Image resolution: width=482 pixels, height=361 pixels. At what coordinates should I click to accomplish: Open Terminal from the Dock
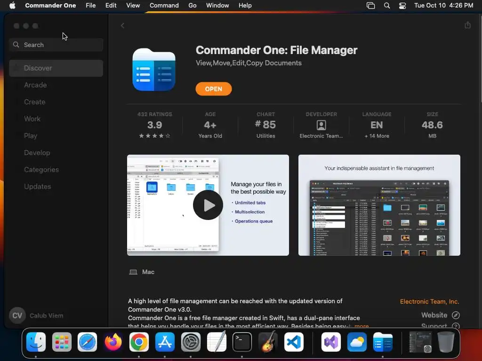(x=242, y=342)
